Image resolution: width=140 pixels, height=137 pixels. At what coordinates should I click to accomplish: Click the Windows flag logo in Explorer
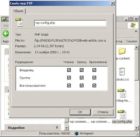tap(133, 26)
